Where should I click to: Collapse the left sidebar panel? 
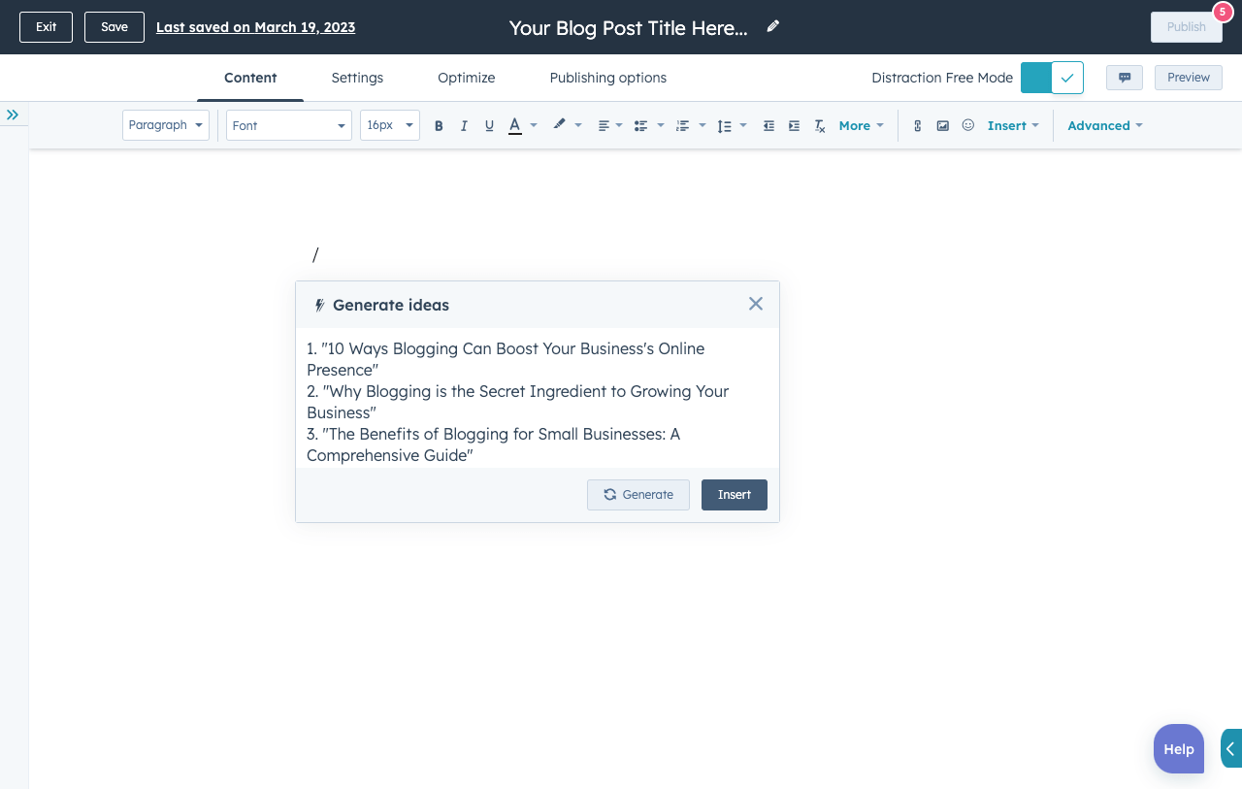(x=14, y=114)
